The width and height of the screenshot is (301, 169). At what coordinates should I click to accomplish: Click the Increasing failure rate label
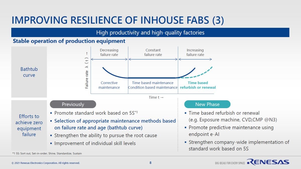[x=195, y=52]
